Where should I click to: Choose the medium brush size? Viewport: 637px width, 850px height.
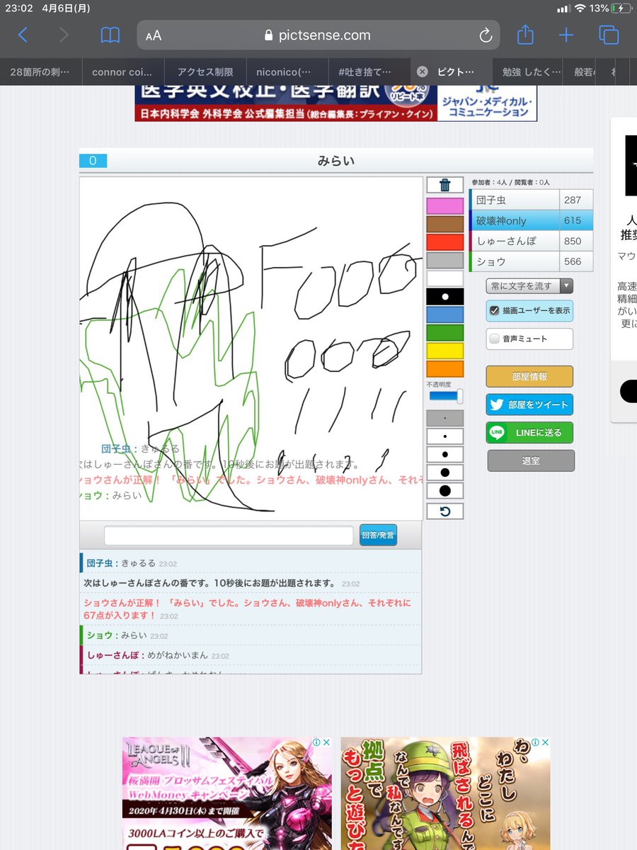[x=444, y=455]
